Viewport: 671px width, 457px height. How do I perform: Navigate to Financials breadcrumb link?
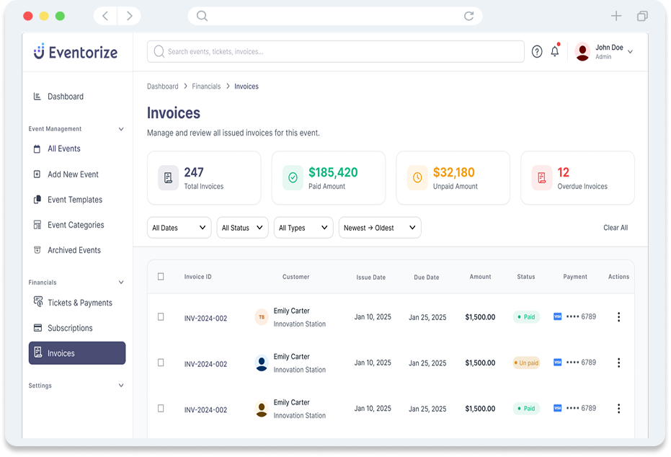[x=206, y=86]
